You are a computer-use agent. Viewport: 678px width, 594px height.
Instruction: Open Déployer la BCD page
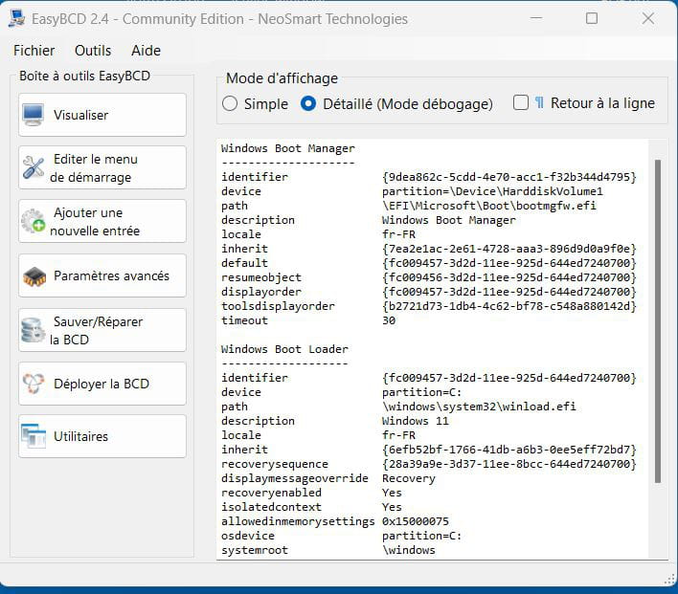tap(102, 384)
